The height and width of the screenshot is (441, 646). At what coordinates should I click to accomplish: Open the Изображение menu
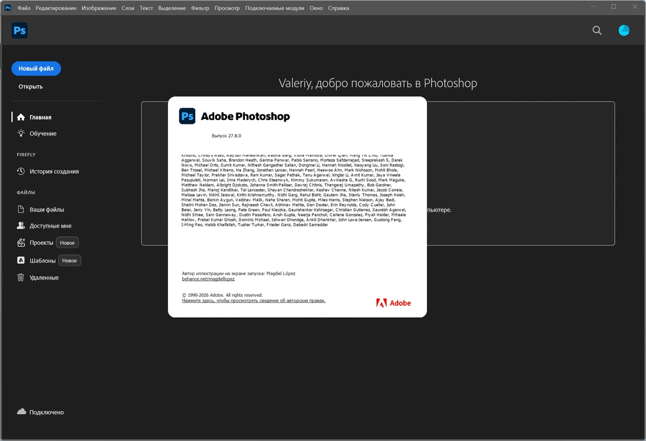pyautogui.click(x=99, y=8)
